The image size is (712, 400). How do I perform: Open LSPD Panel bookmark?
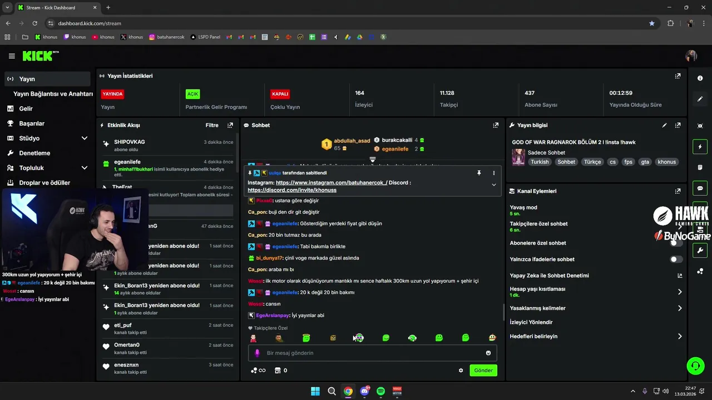click(x=205, y=37)
